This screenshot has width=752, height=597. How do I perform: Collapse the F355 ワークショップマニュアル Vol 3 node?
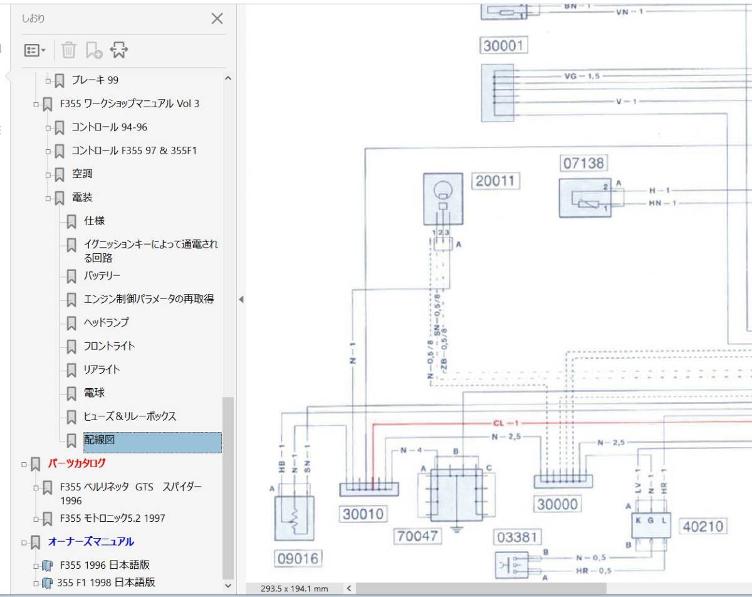pos(36,104)
